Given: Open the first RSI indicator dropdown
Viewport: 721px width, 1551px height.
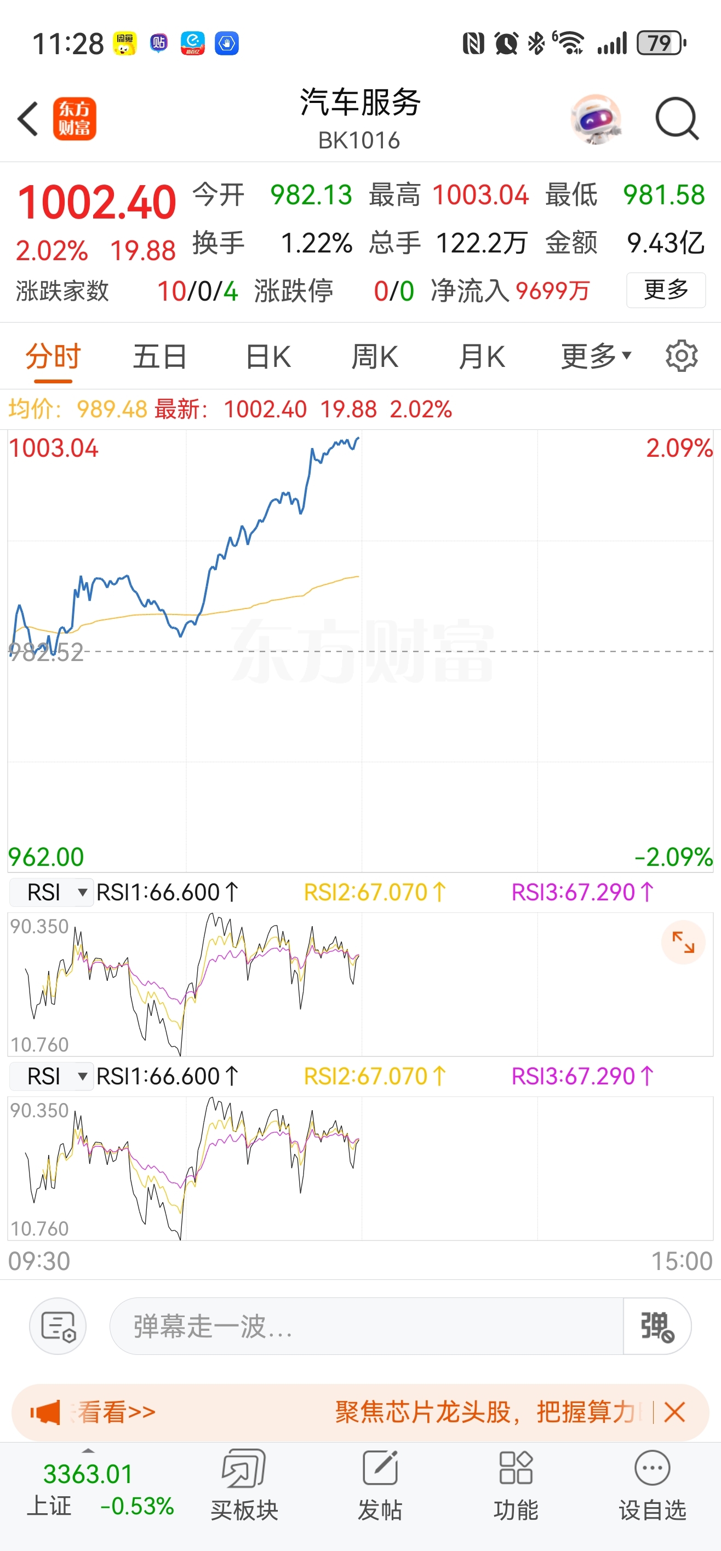Looking at the screenshot, I should (x=51, y=892).
